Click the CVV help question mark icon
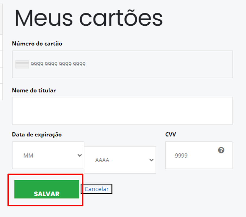Viewport: 246px width, 217px height. (x=221, y=150)
